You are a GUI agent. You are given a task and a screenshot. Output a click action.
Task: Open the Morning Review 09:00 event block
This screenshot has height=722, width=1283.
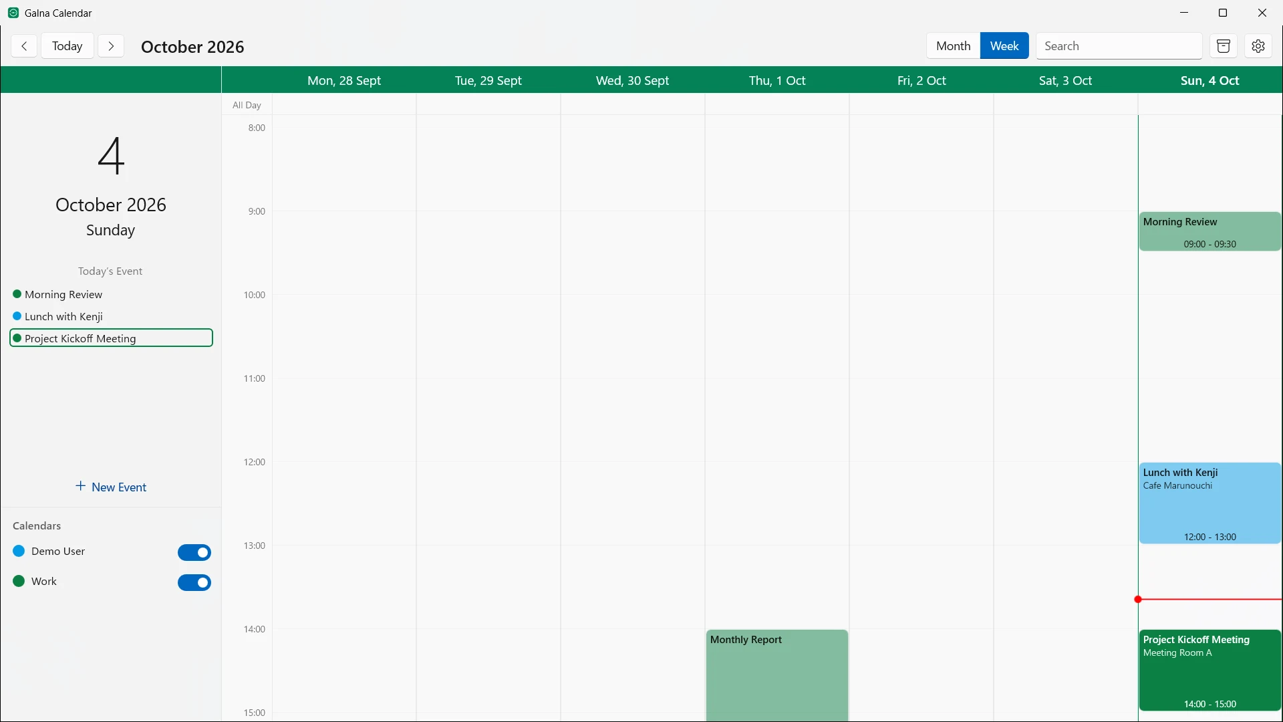[x=1210, y=231]
